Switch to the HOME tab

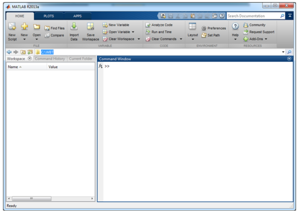tap(20, 16)
